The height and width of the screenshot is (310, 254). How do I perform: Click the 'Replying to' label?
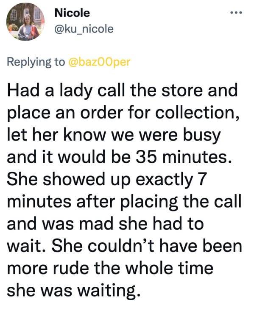(x=36, y=62)
